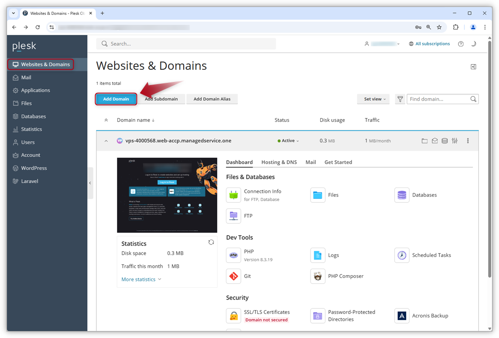Open the file manager icon for the domain

424,140
